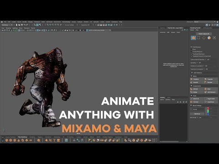Open the Workspace dropdown
219x164 pixels.
coord(204,22)
